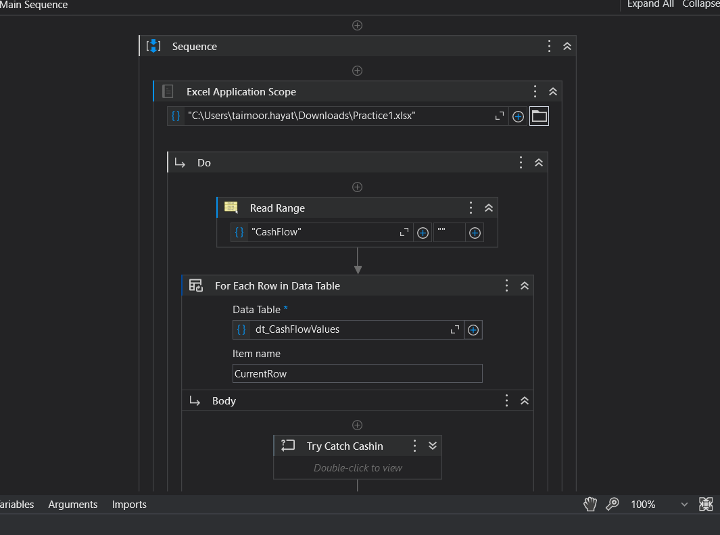
Task: Click the Main Sequence breadcrumb
Action: [34, 5]
